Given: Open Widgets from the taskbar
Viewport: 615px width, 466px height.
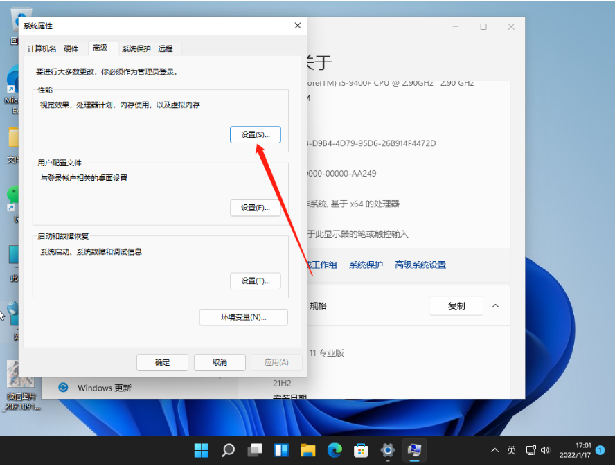Looking at the screenshot, I should coord(281,450).
